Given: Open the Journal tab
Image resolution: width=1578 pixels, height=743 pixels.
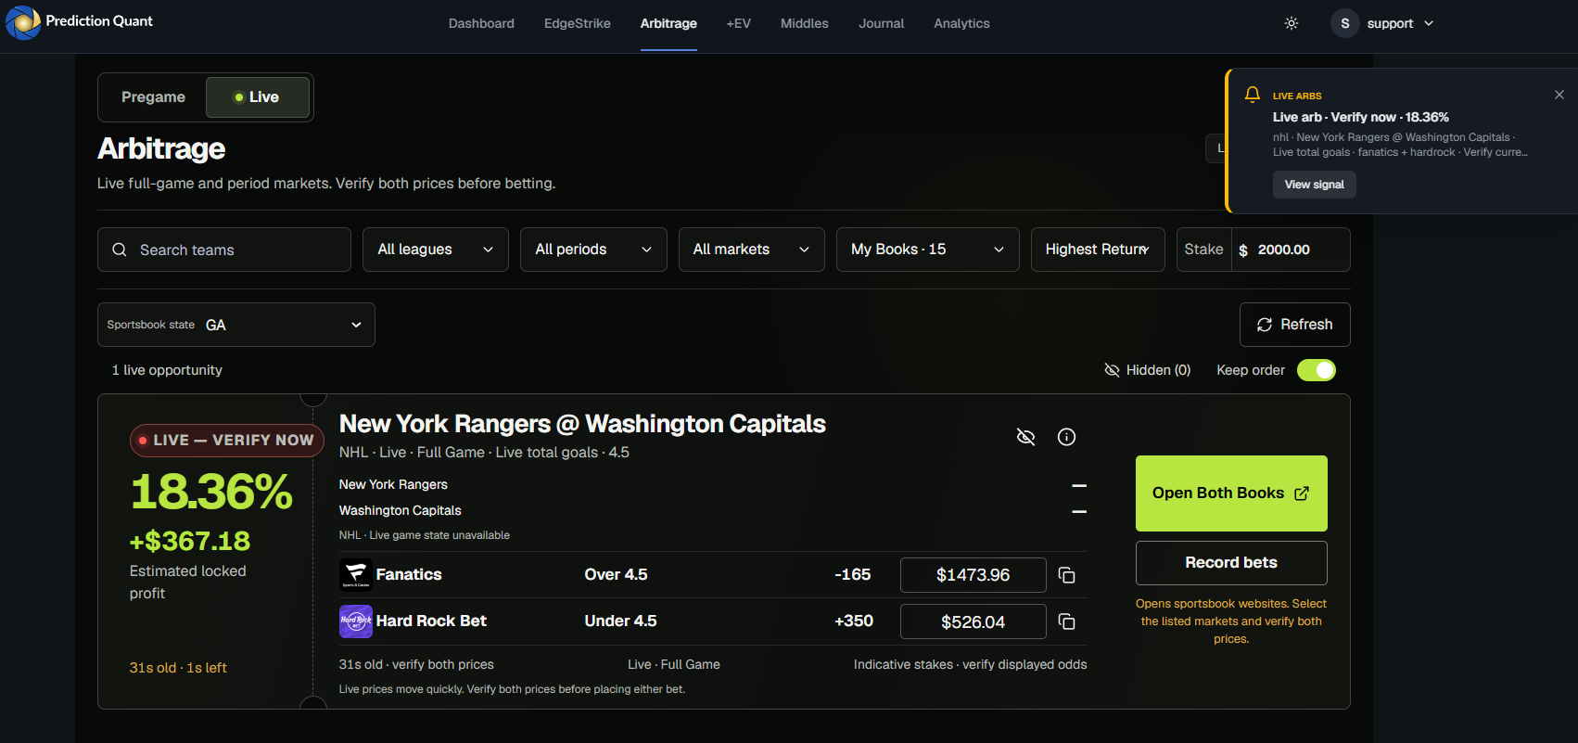Looking at the screenshot, I should pos(881,23).
